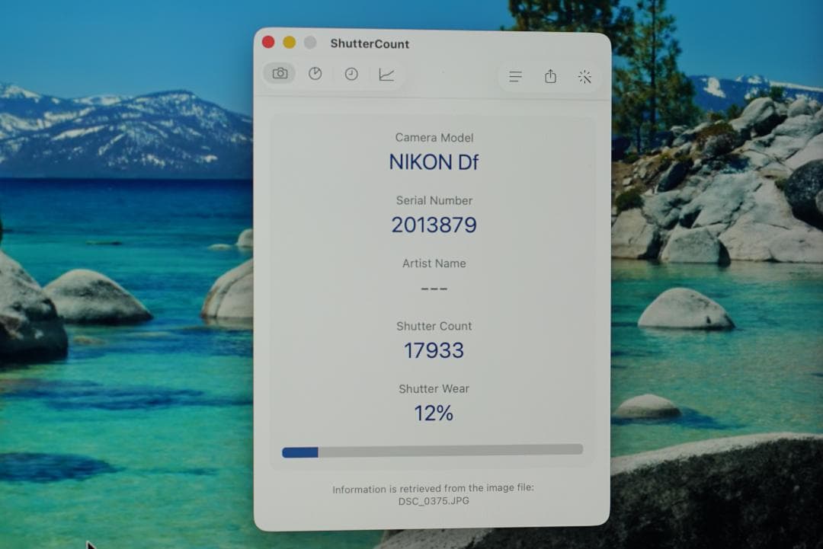Minimize the ShutterCount window with yellow button
Image resolution: width=823 pixels, height=549 pixels.
coord(289,43)
